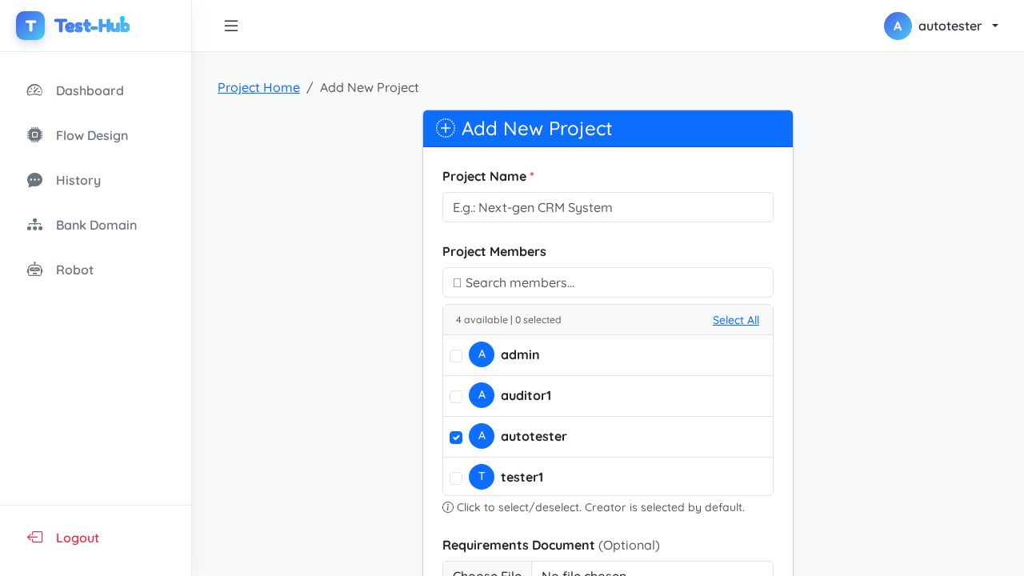Uncheck the autotester member checkbox
1024x576 pixels.
click(x=456, y=438)
